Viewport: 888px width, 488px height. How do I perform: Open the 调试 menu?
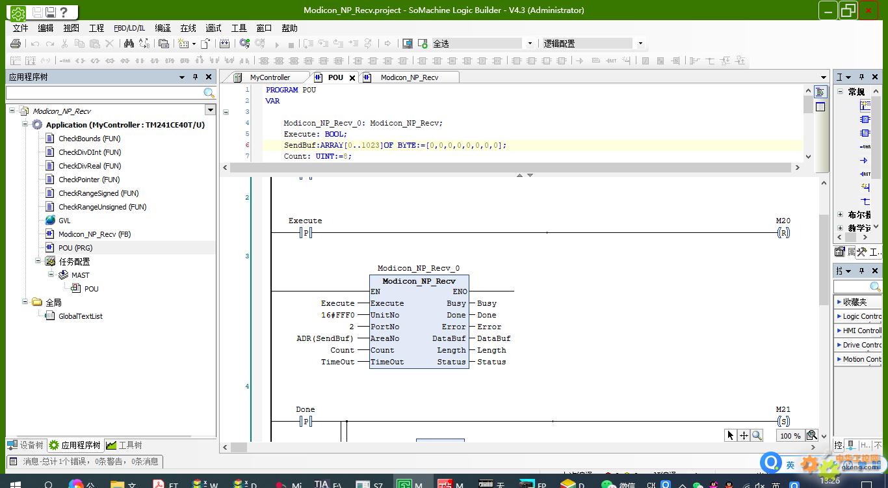click(x=213, y=28)
